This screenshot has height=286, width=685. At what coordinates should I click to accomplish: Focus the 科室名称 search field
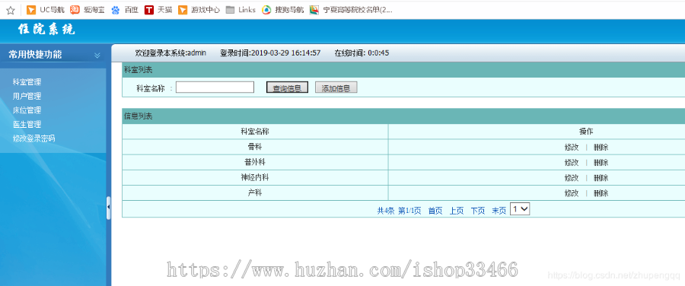[x=215, y=87]
